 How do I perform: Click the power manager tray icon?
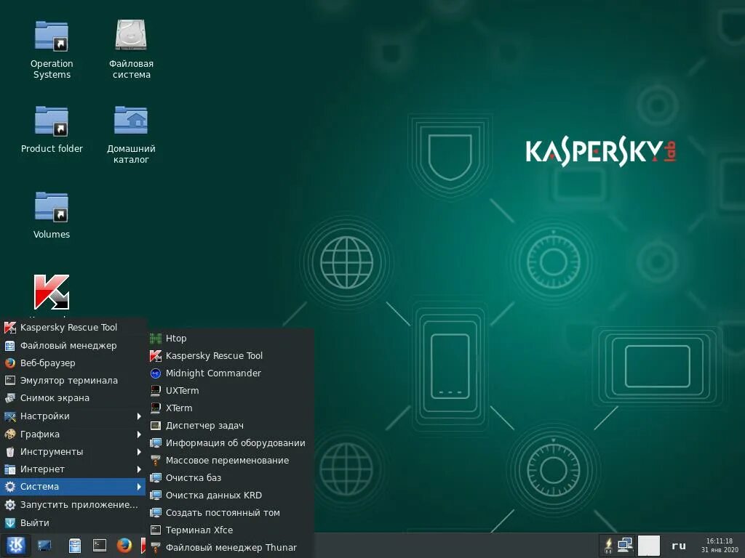[x=608, y=546]
